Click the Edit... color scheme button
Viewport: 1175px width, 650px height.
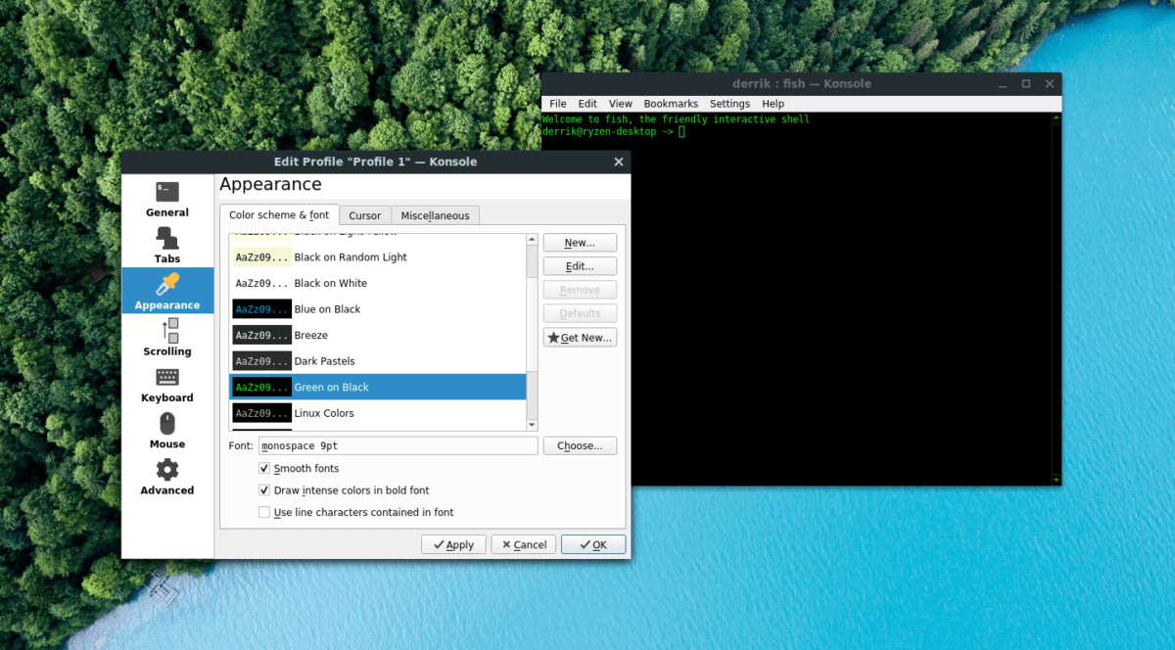coord(580,266)
